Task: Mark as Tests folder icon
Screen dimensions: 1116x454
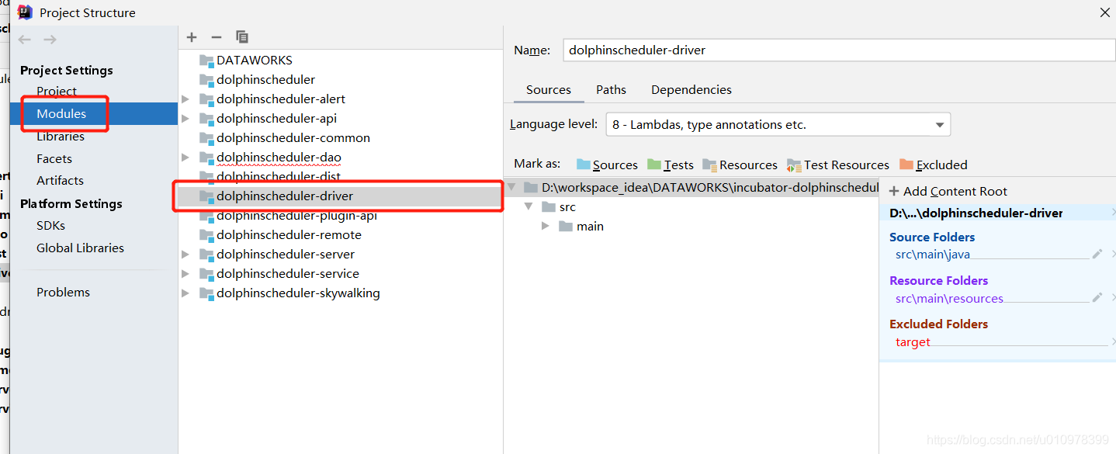Action: (654, 165)
